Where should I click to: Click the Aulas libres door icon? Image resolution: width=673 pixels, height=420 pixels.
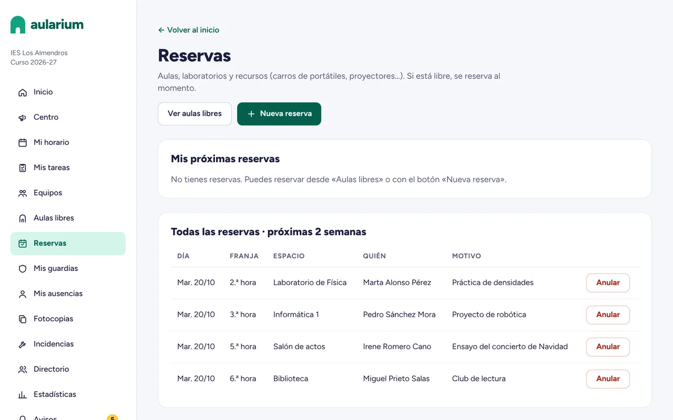coord(23,218)
